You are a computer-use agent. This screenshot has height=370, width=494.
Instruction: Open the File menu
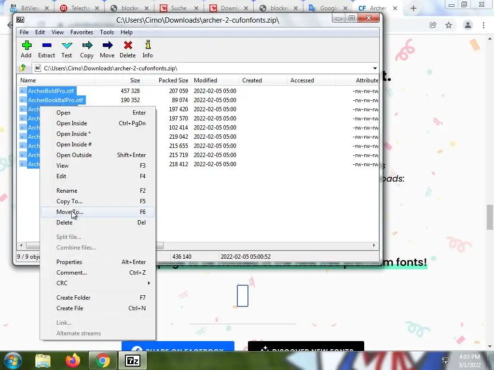(24, 32)
